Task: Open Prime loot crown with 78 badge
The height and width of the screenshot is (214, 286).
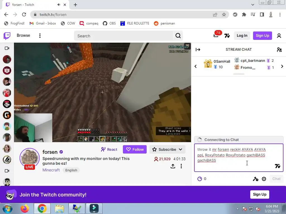Action: [x=216, y=35]
